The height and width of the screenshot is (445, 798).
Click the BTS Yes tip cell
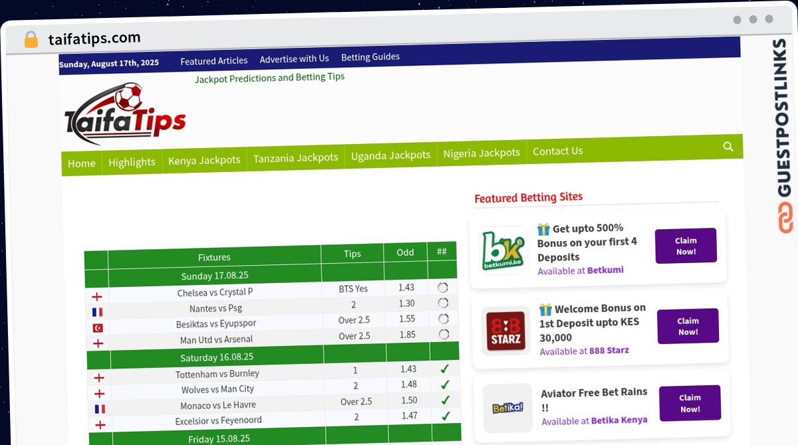click(353, 289)
